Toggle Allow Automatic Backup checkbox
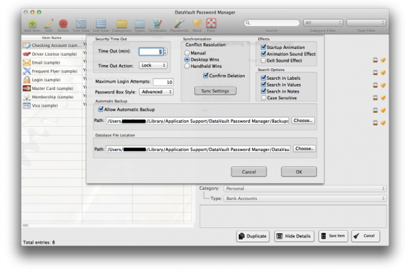409x273 pixels. (x=101, y=109)
